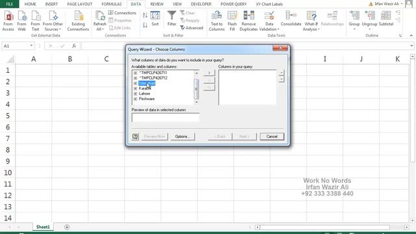Click the Advanced filter option
416x234 pixels.
click(x=192, y=27)
